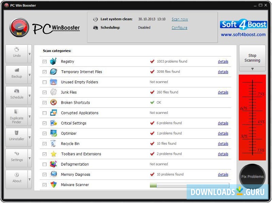Expand the Settings dropdown arrow

(30, 158)
